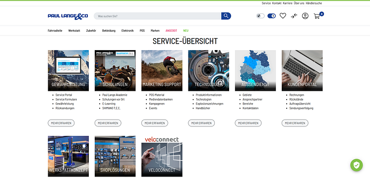Image resolution: width=370 pixels, height=179 pixels.
Task: Open the Gewährleistung image tile
Action: click(68, 70)
